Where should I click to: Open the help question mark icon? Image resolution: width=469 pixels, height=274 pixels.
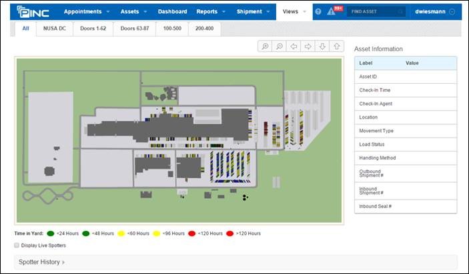[318, 12]
